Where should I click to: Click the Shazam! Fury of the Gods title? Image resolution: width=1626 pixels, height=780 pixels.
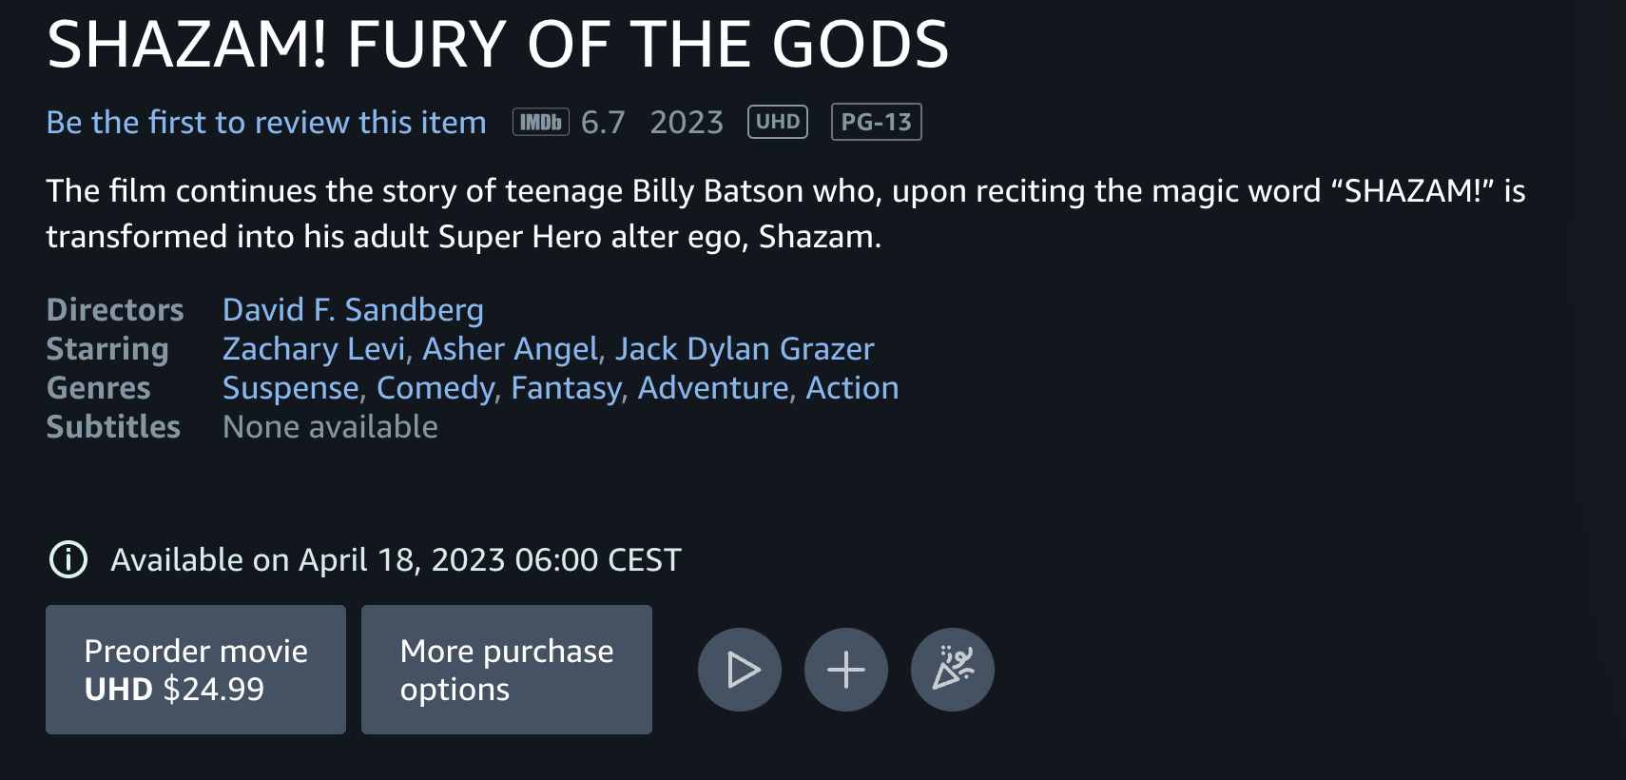click(x=497, y=45)
